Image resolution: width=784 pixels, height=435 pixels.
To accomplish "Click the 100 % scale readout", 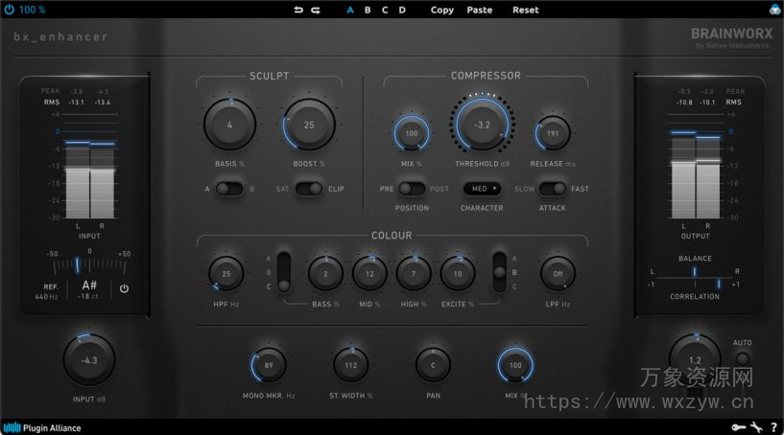I will (x=32, y=10).
